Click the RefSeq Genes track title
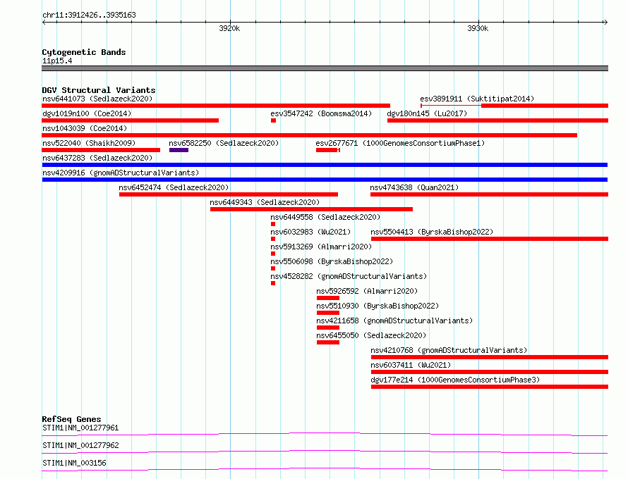The width and height of the screenshot is (628, 479). (71, 419)
